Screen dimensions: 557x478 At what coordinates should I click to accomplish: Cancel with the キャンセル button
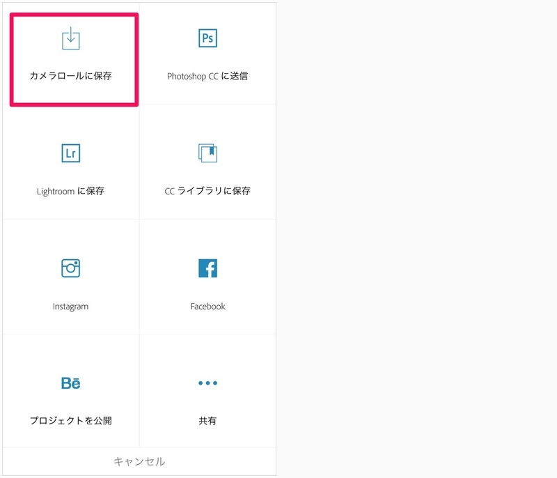pyautogui.click(x=139, y=461)
